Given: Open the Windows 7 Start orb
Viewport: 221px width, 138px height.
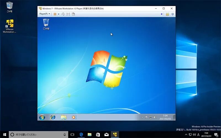Looking at the screenshot, I should click(42, 117).
